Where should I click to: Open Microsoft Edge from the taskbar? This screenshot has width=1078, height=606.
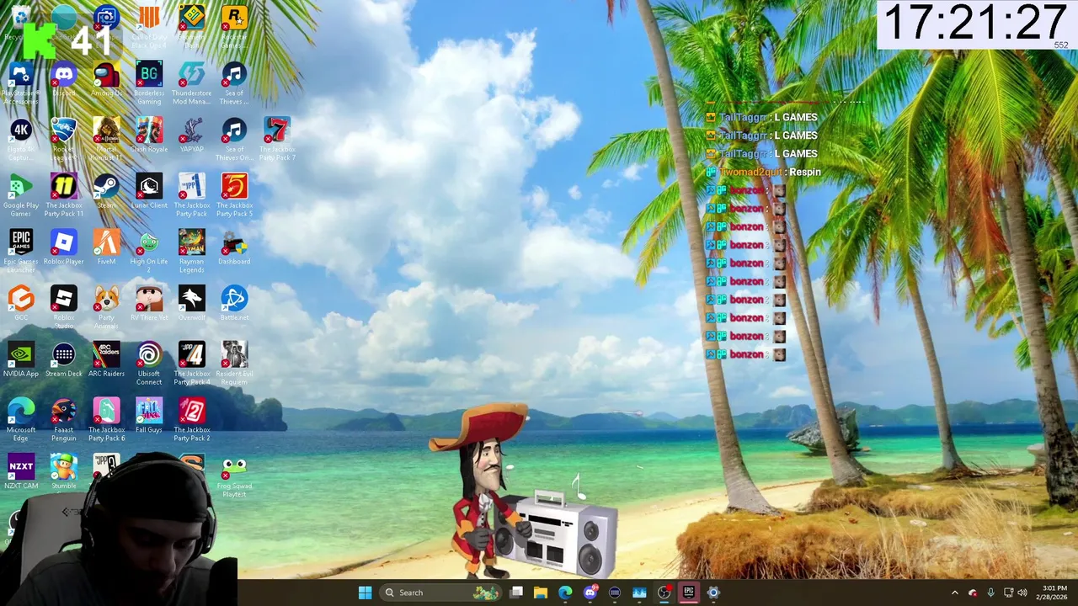point(565,593)
